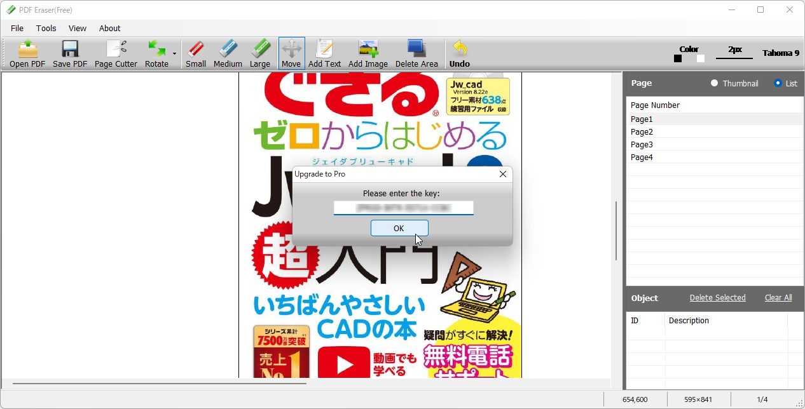Undo the last action
The image size is (805, 409).
[460, 54]
